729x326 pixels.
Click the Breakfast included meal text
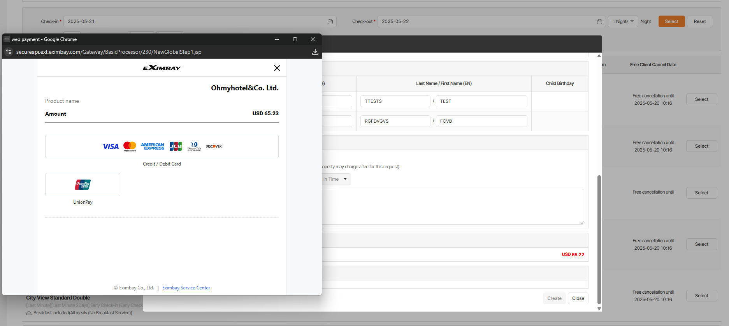(x=83, y=313)
